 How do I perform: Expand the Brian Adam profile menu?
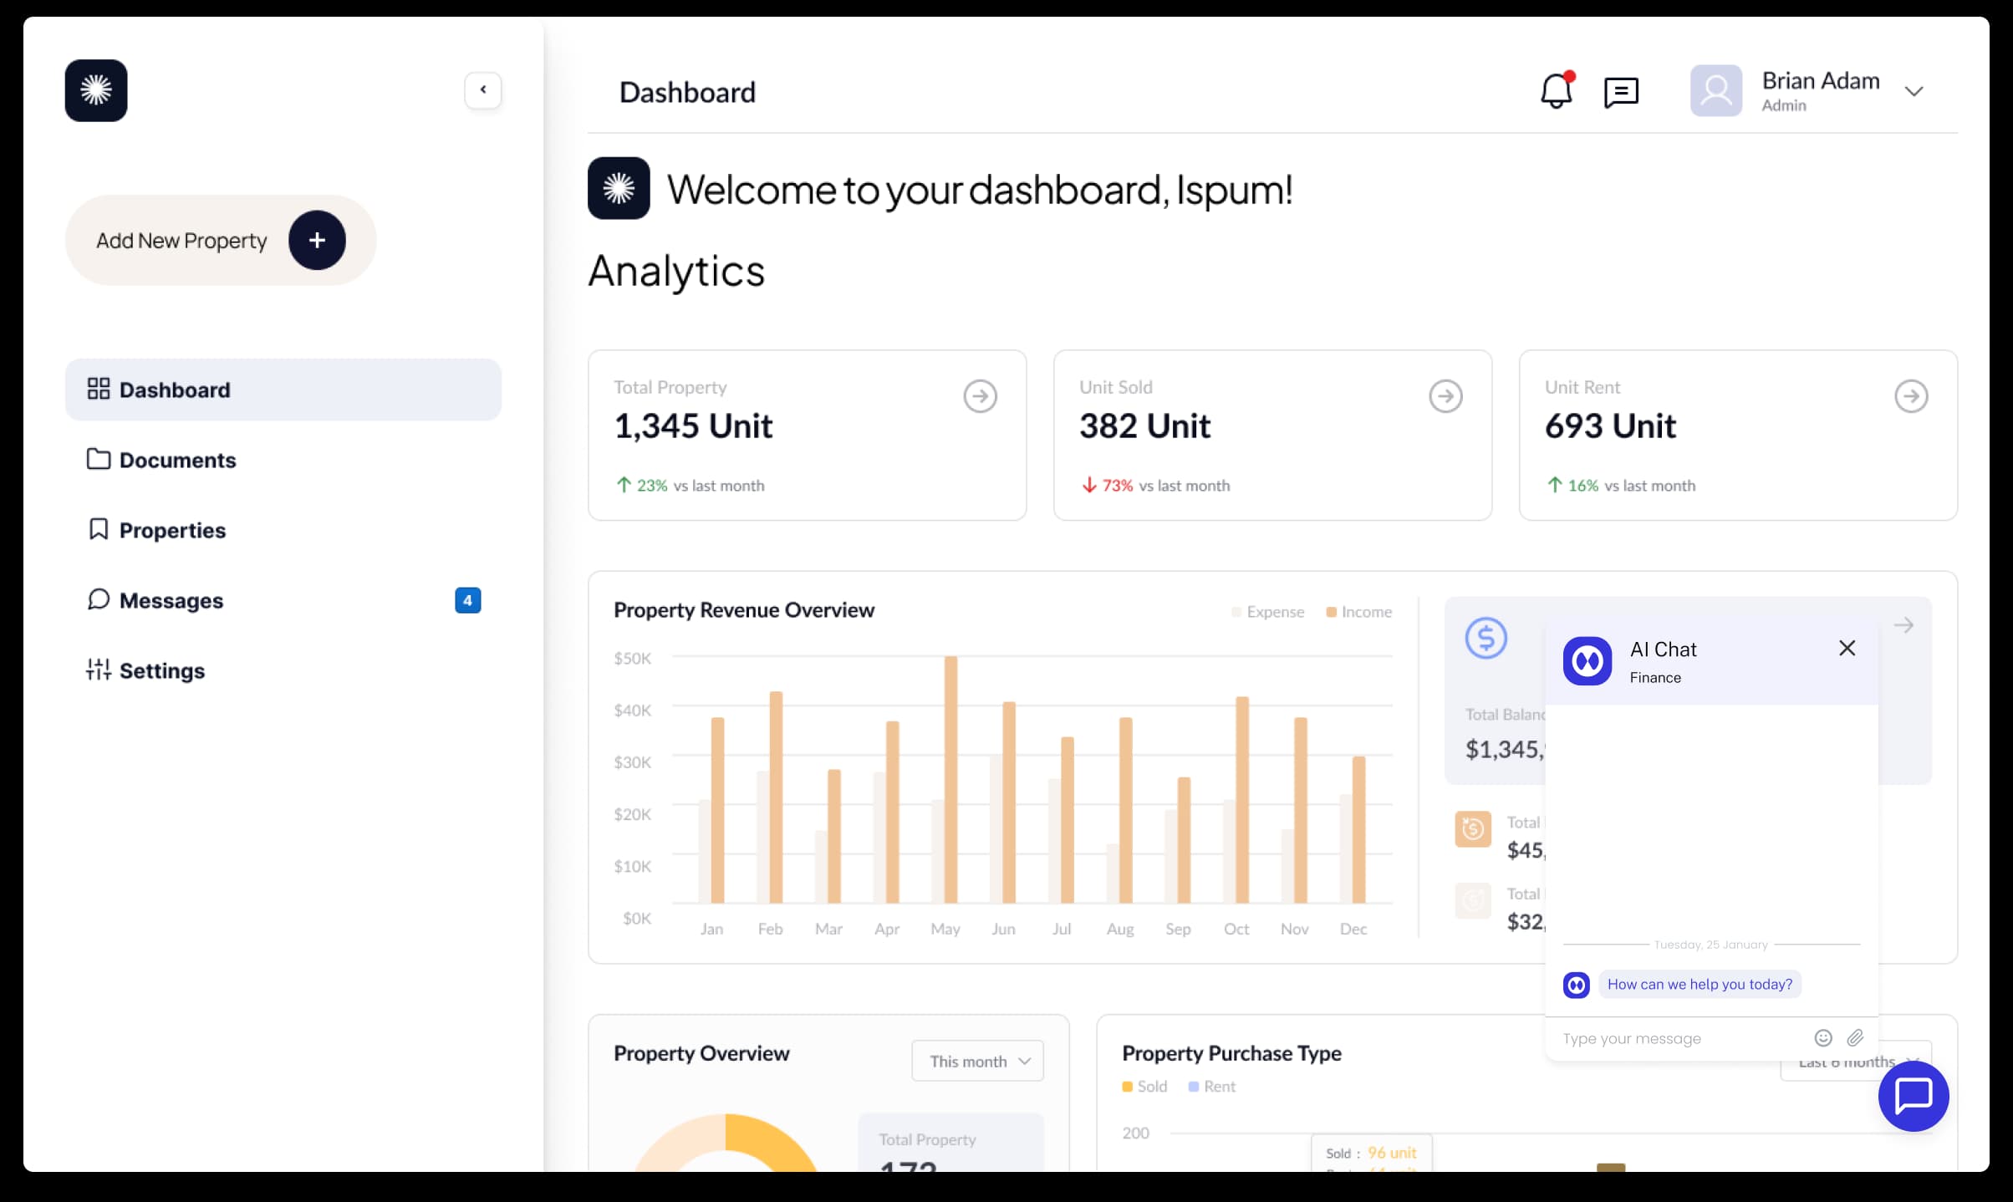tap(1915, 91)
